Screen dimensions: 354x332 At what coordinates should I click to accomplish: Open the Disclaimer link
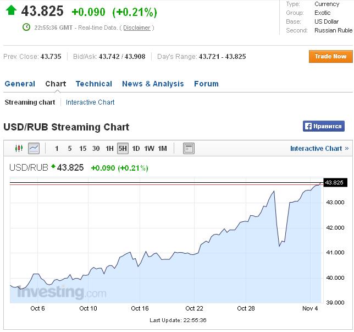137,28
